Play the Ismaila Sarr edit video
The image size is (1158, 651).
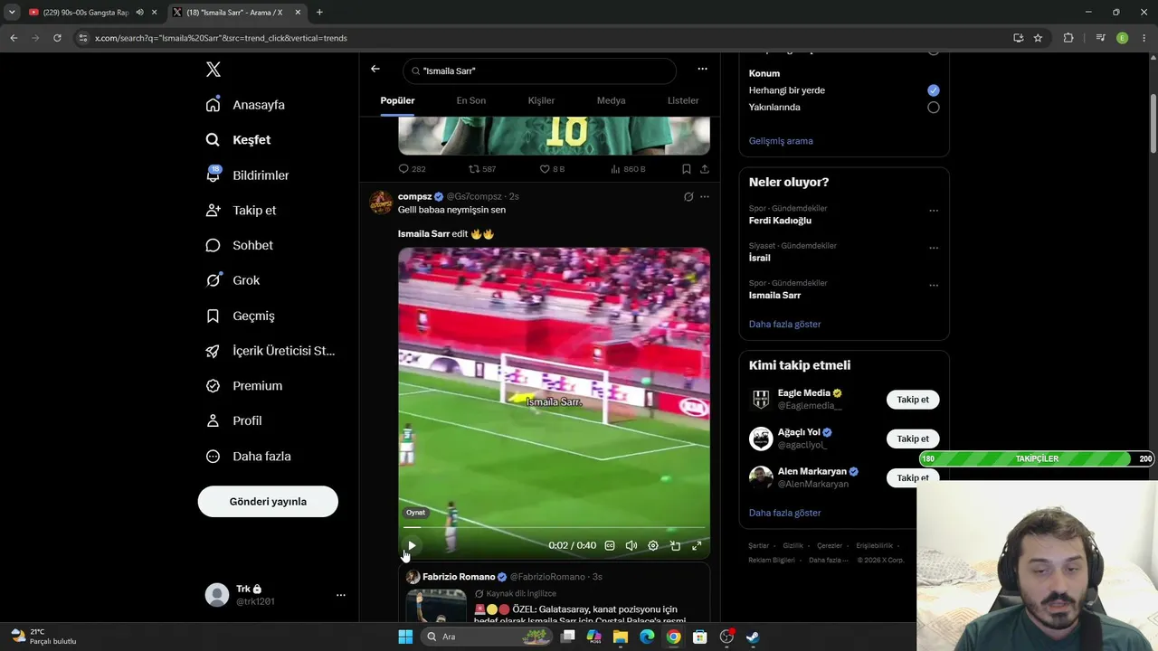pyautogui.click(x=412, y=545)
